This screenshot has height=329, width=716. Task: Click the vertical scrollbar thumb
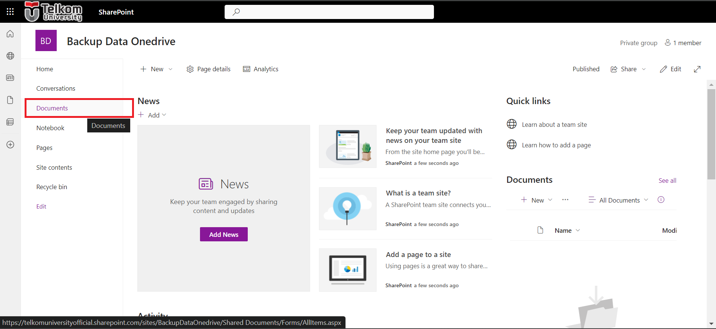(711, 134)
